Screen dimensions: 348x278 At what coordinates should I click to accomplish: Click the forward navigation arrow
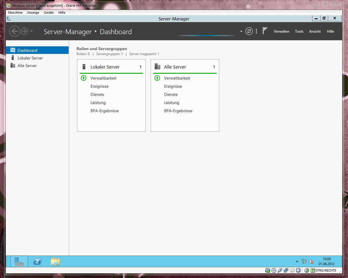coord(25,31)
